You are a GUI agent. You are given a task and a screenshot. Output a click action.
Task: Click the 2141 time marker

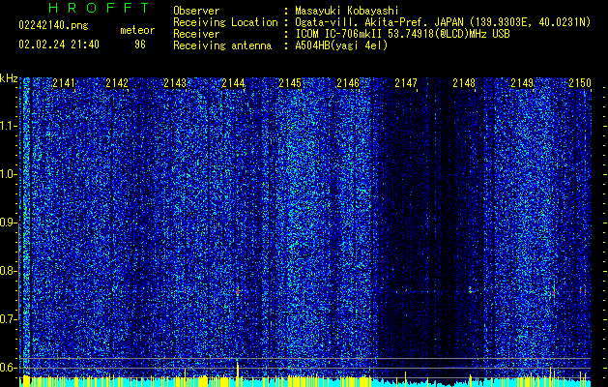point(64,83)
